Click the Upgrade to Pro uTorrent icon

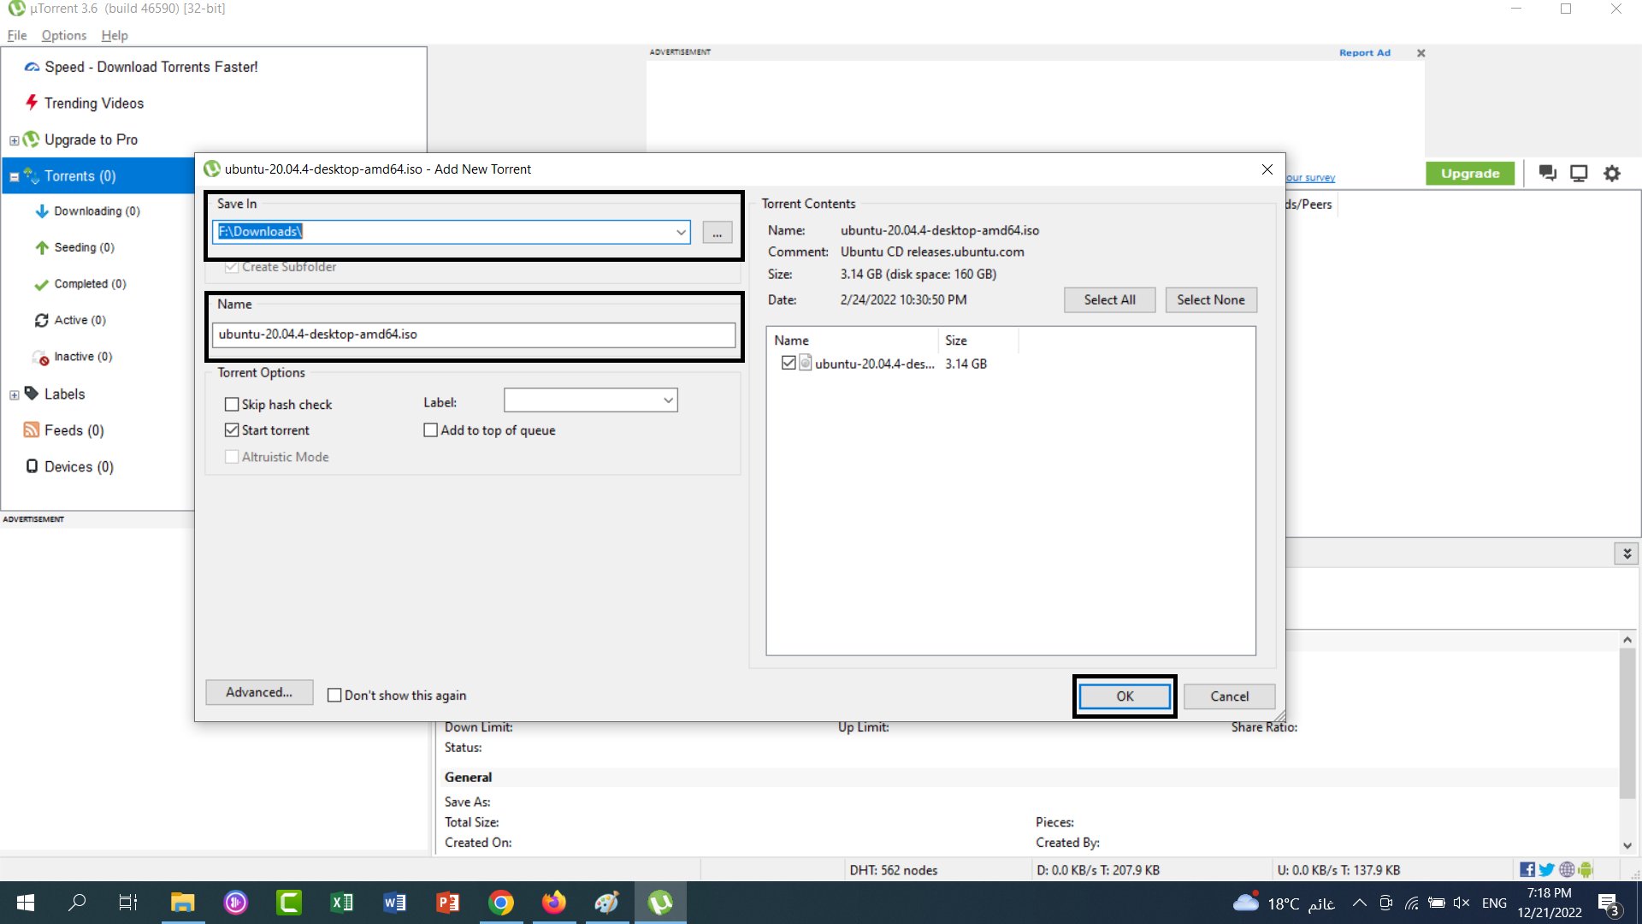point(32,139)
